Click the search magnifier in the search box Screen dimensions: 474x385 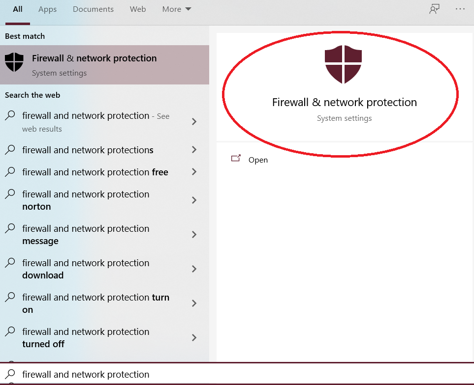pyautogui.click(x=10, y=374)
